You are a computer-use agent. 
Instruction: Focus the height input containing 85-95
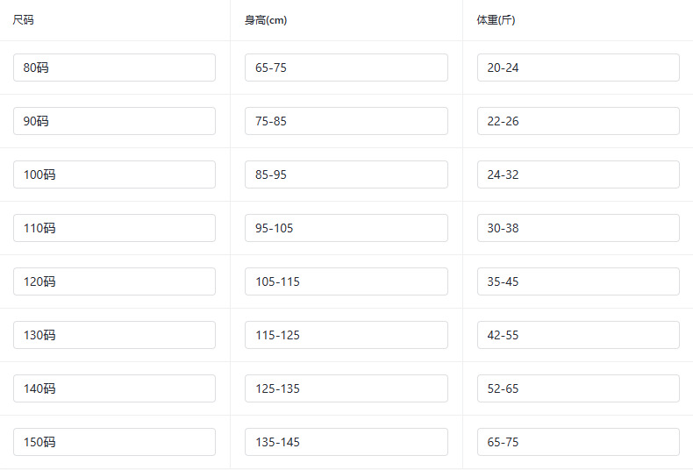click(x=346, y=174)
